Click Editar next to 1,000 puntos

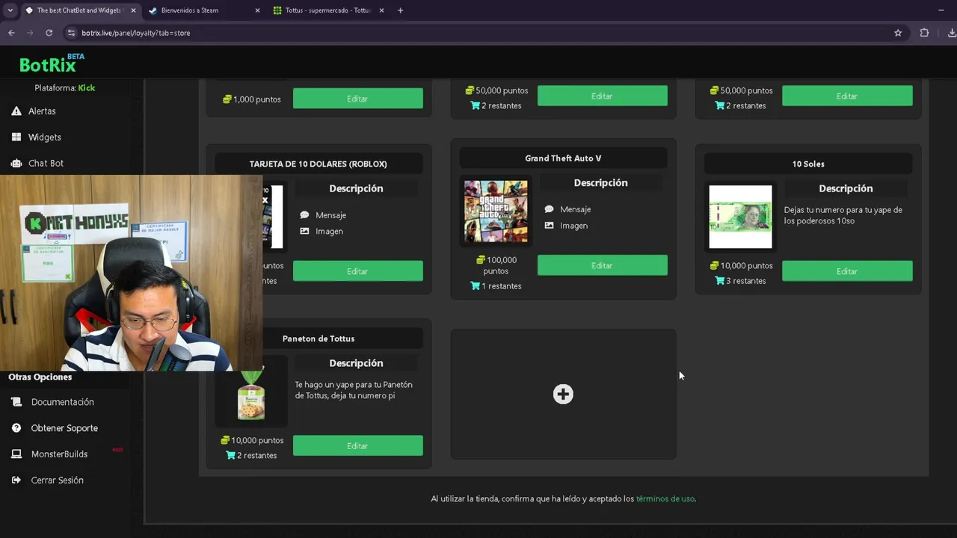point(357,99)
